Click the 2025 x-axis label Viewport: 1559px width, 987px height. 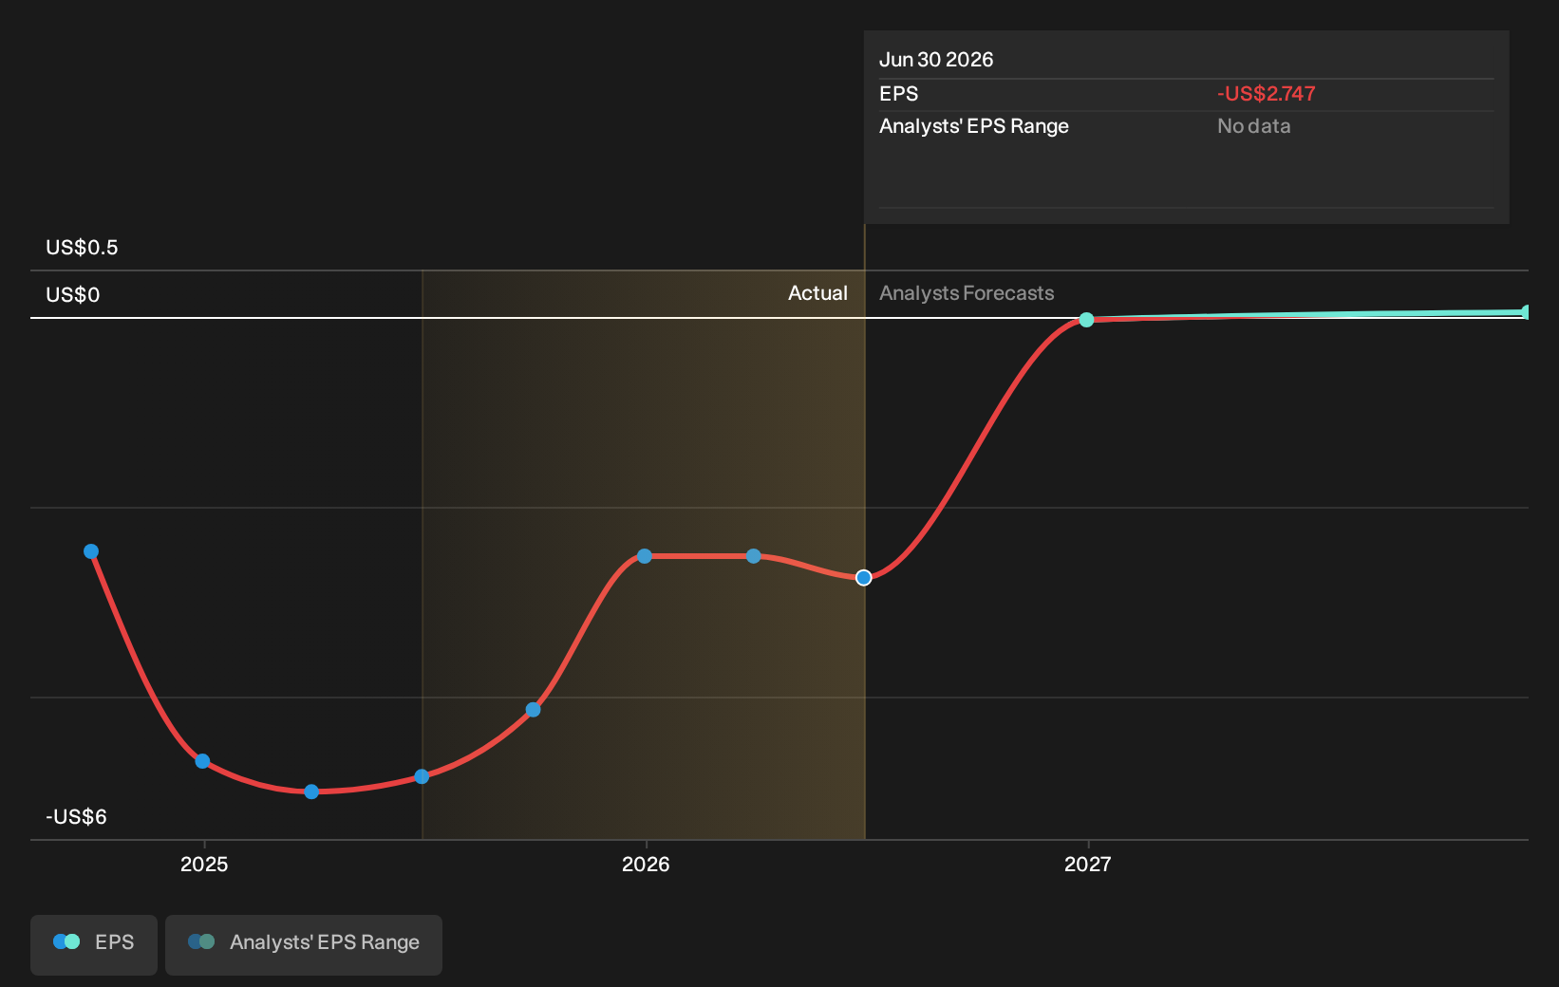coord(204,864)
